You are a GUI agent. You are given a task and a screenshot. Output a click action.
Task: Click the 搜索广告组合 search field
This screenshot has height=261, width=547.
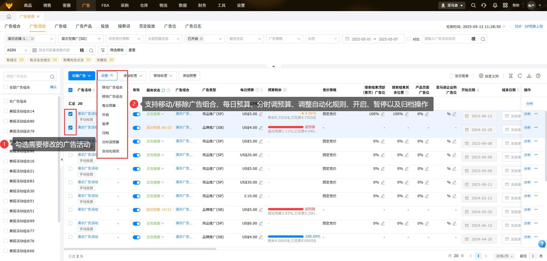[27, 76]
